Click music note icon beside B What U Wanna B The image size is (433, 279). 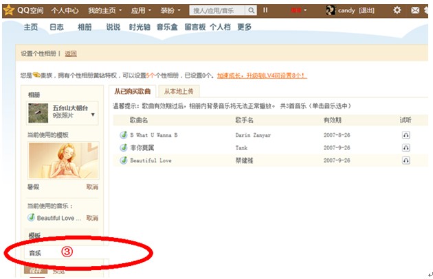(x=124, y=135)
